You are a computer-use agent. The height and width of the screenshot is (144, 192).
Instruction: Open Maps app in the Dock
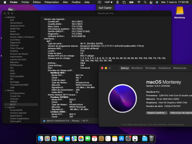click(74, 139)
